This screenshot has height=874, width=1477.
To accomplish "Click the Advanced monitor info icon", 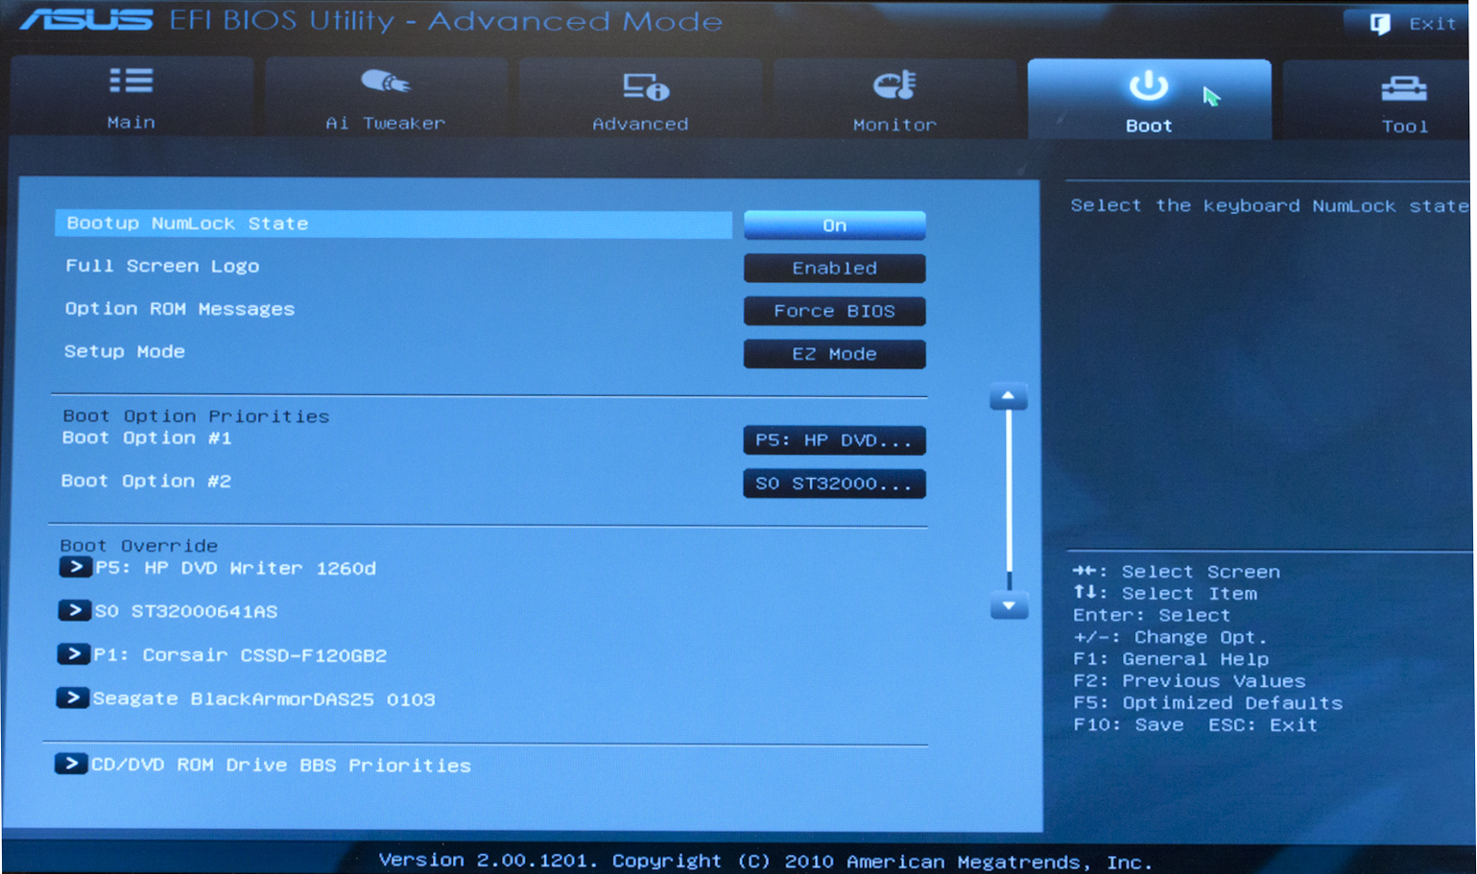I will [646, 86].
